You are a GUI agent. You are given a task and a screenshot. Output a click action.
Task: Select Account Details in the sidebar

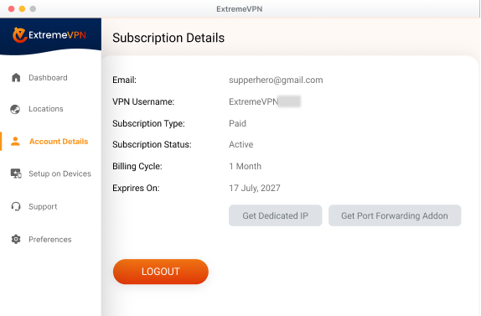[x=59, y=142]
